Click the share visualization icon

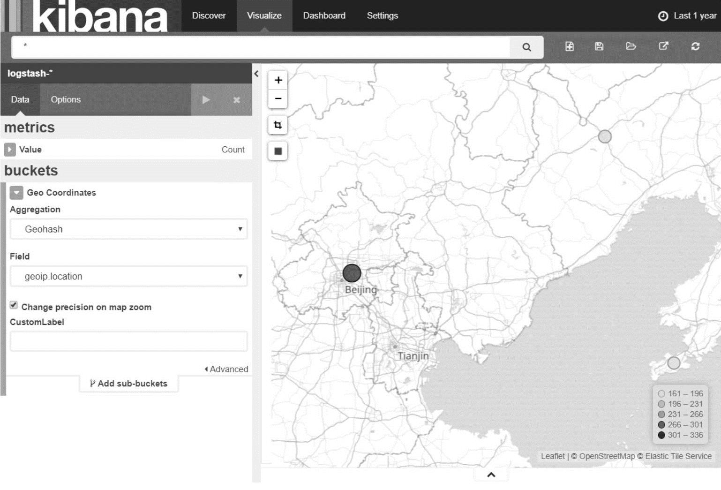click(663, 46)
